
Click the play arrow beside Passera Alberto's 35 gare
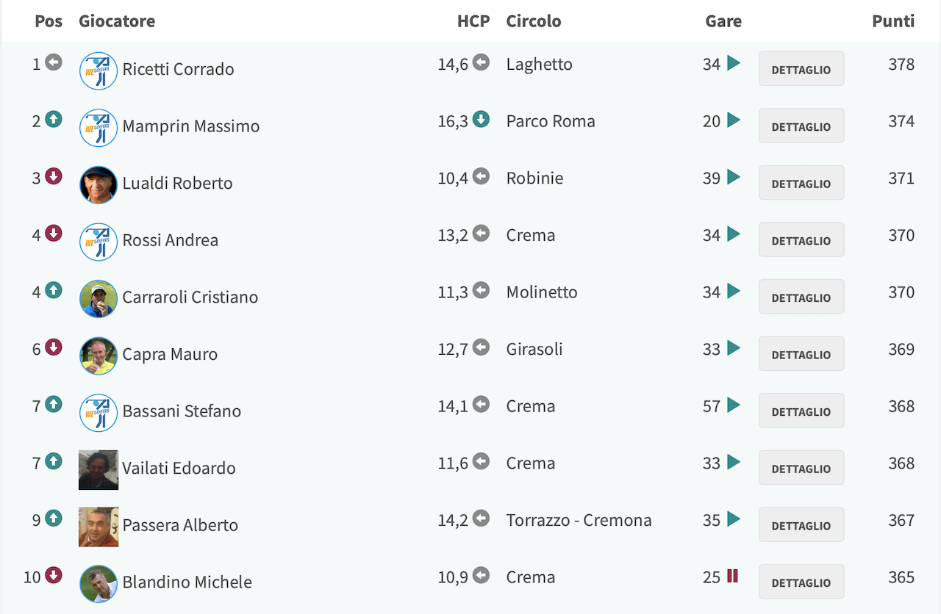click(733, 519)
